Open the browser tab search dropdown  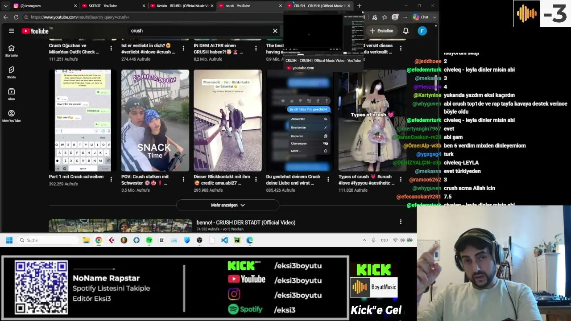click(5, 6)
